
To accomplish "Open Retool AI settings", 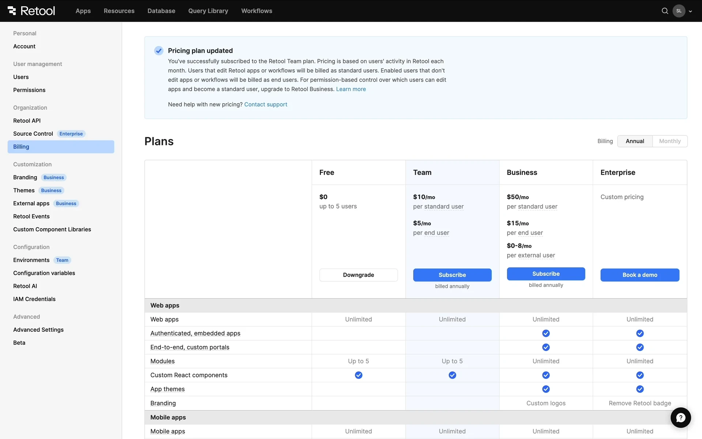I will [25, 286].
